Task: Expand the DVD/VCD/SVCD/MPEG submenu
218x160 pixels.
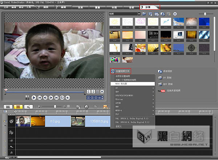Action: [133, 95]
